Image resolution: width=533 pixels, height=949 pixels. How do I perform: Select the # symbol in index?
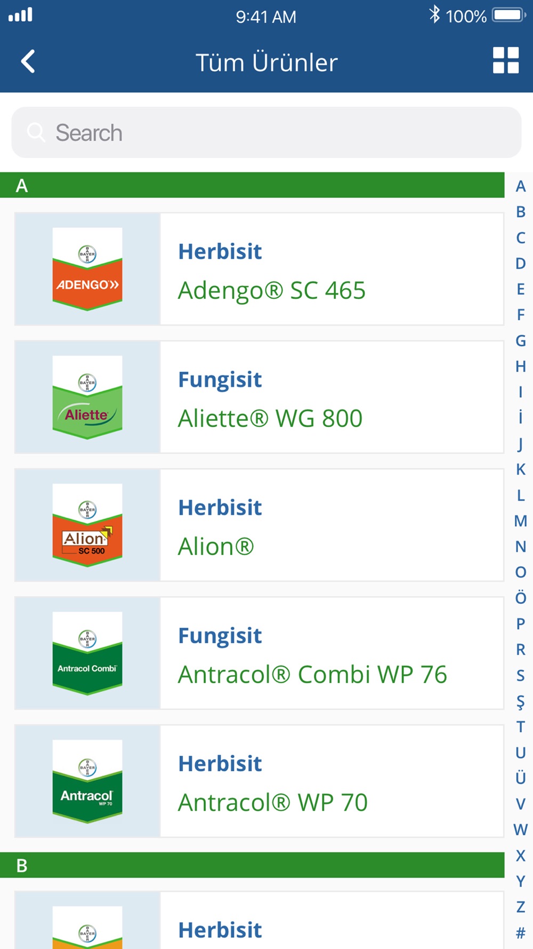tap(521, 933)
